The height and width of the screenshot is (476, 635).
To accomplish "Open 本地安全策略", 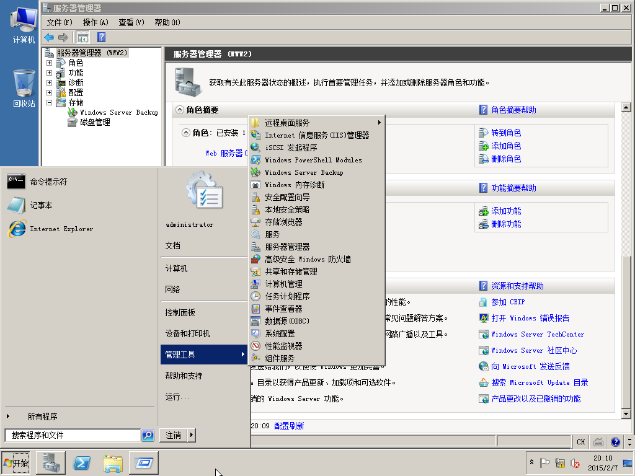I will pos(316,209).
